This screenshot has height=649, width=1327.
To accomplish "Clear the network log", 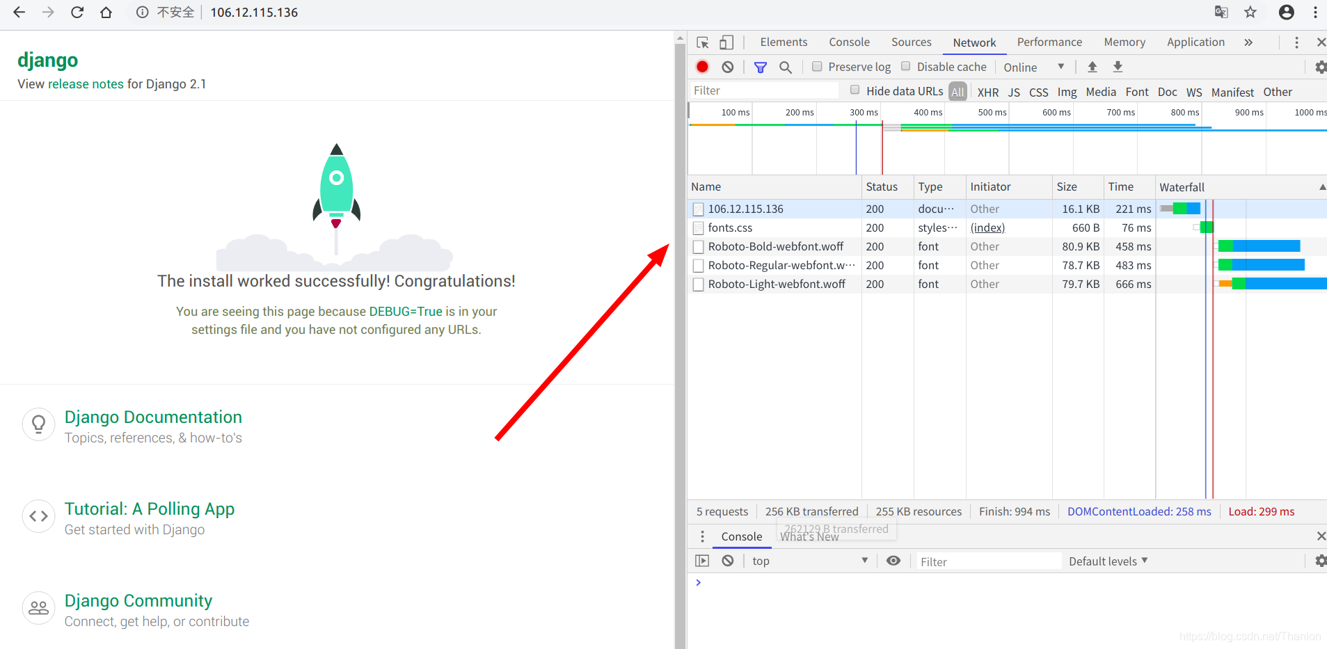I will pos(728,67).
